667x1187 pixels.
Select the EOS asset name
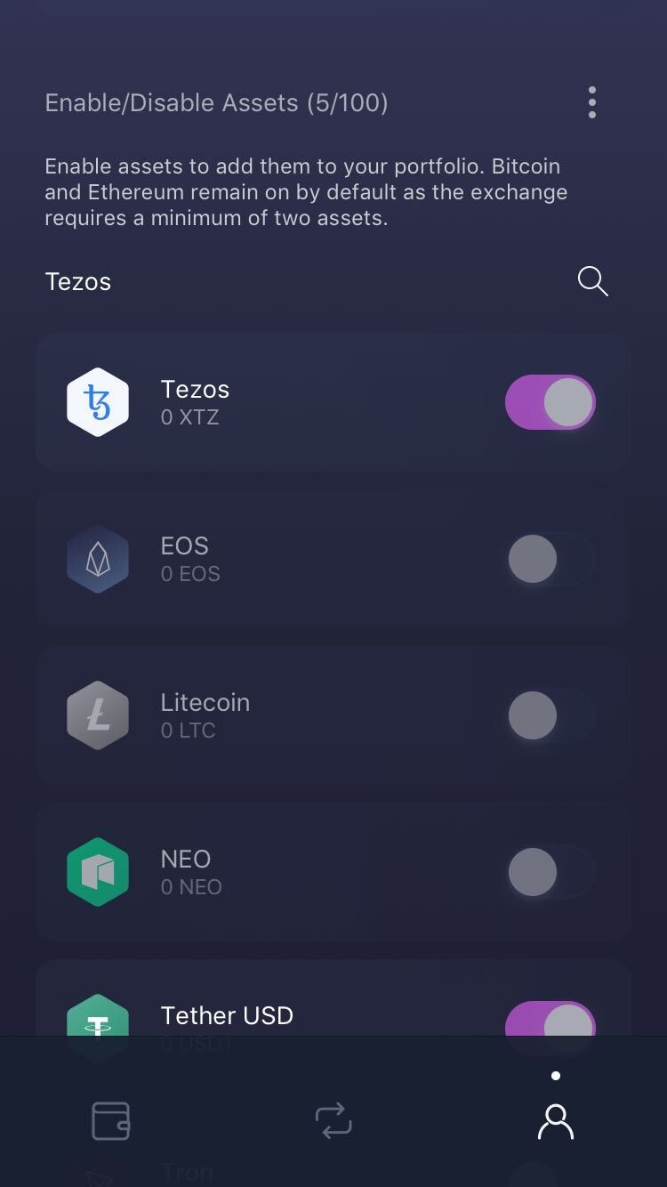(x=184, y=545)
